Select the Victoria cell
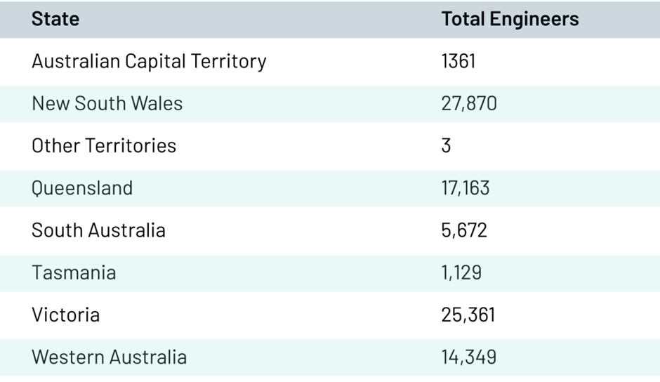The image size is (660, 382). 65,315
